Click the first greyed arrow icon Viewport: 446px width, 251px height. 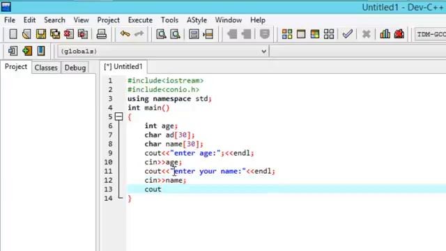click(x=232, y=34)
